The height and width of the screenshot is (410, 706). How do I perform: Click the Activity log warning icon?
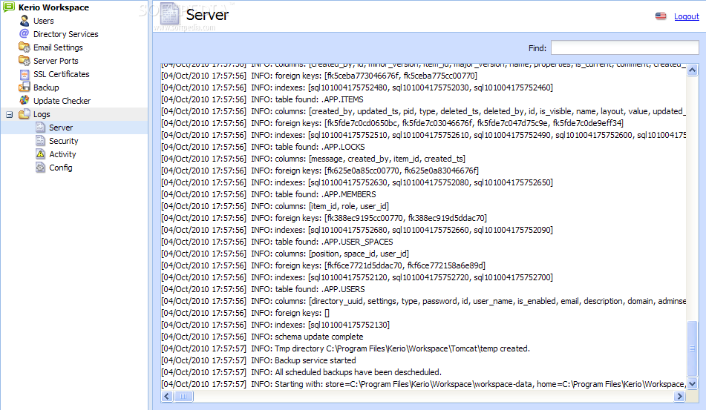tap(41, 153)
